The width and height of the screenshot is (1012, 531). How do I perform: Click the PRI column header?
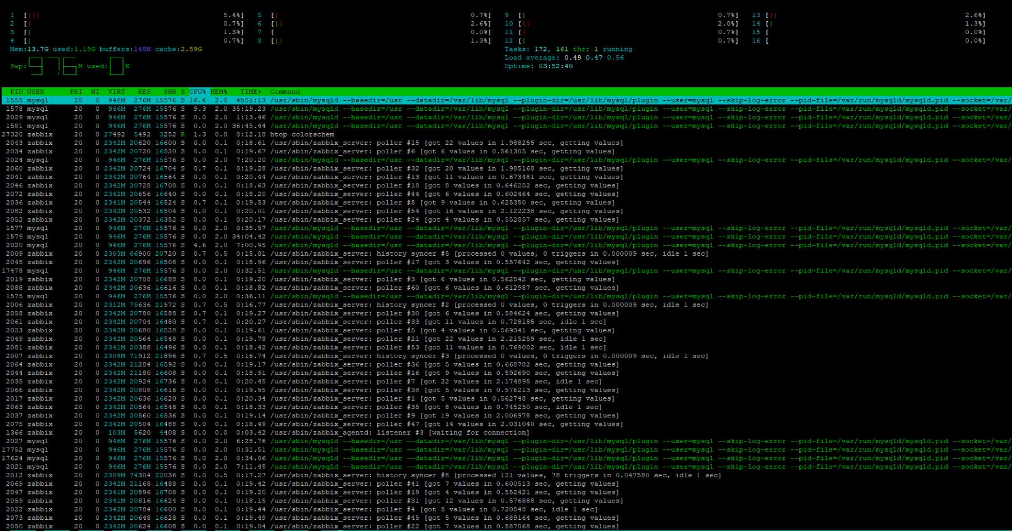(76, 92)
